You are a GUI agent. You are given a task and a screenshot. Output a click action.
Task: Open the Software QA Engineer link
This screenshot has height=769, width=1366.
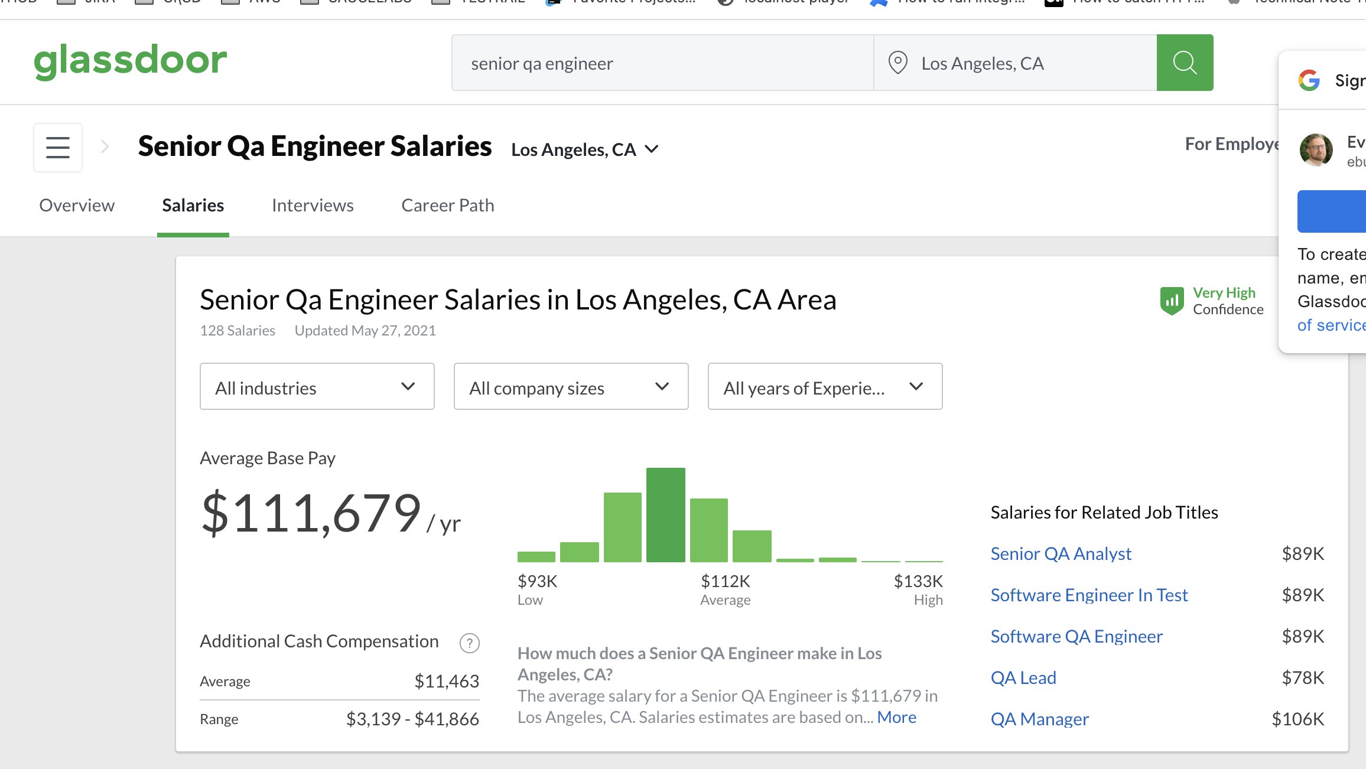[x=1076, y=637]
